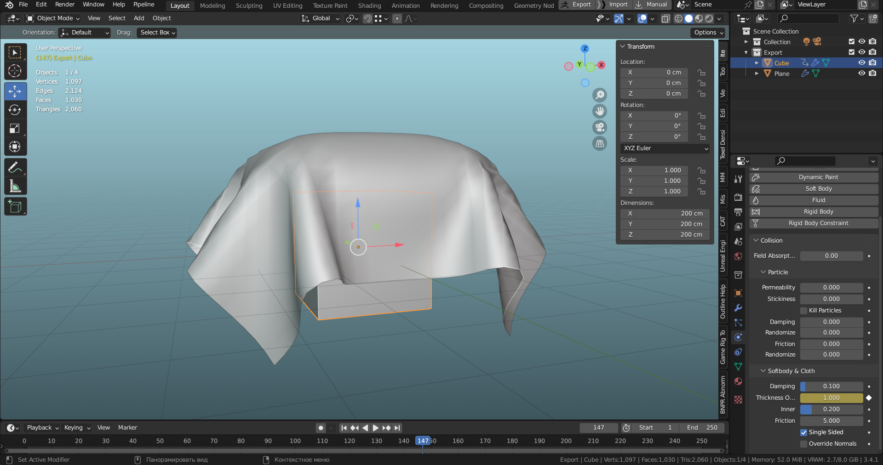Open the Object Mode dropdown
This screenshot has height=465, width=883.
click(x=53, y=18)
